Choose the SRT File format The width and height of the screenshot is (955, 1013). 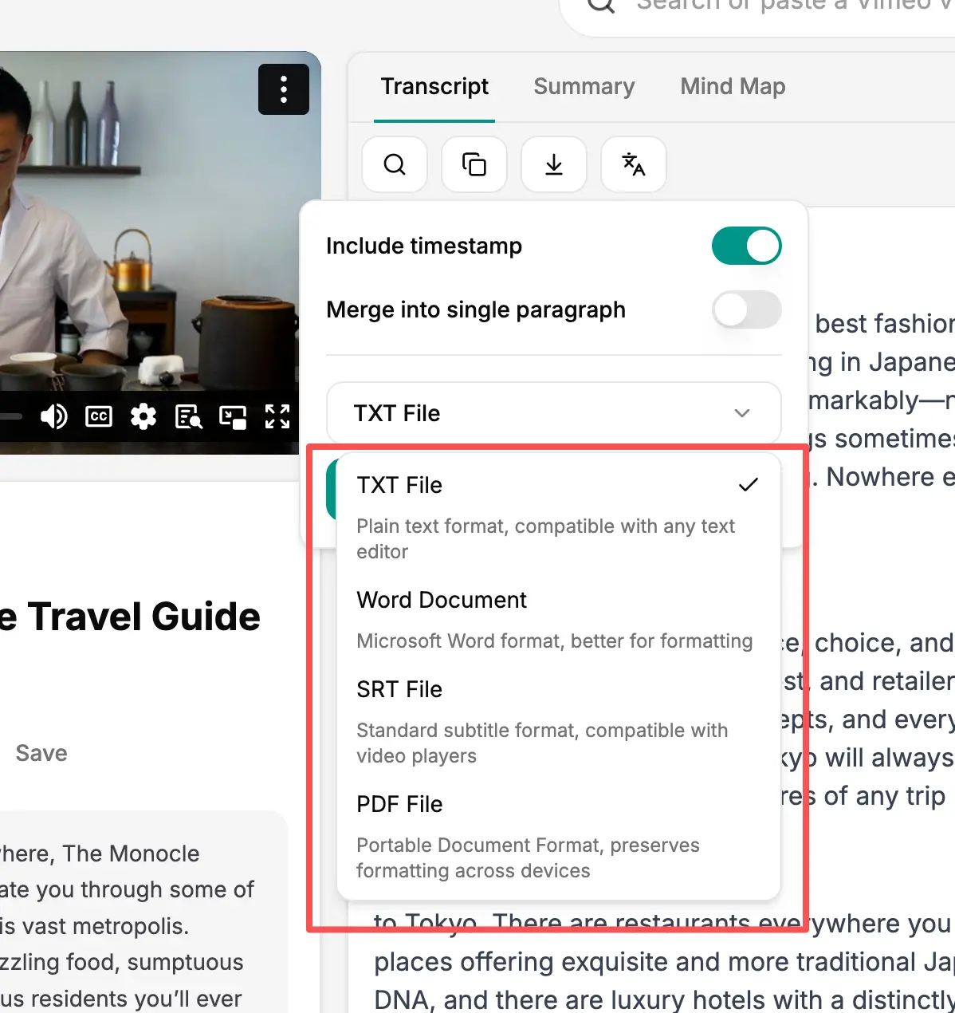pyautogui.click(x=558, y=721)
